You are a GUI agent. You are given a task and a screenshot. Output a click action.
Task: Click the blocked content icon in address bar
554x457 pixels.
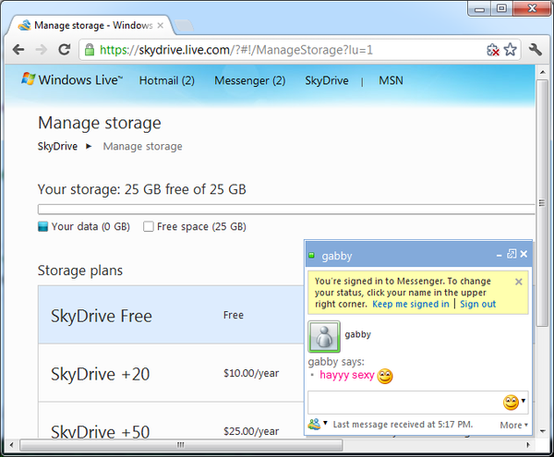pyautogui.click(x=492, y=50)
